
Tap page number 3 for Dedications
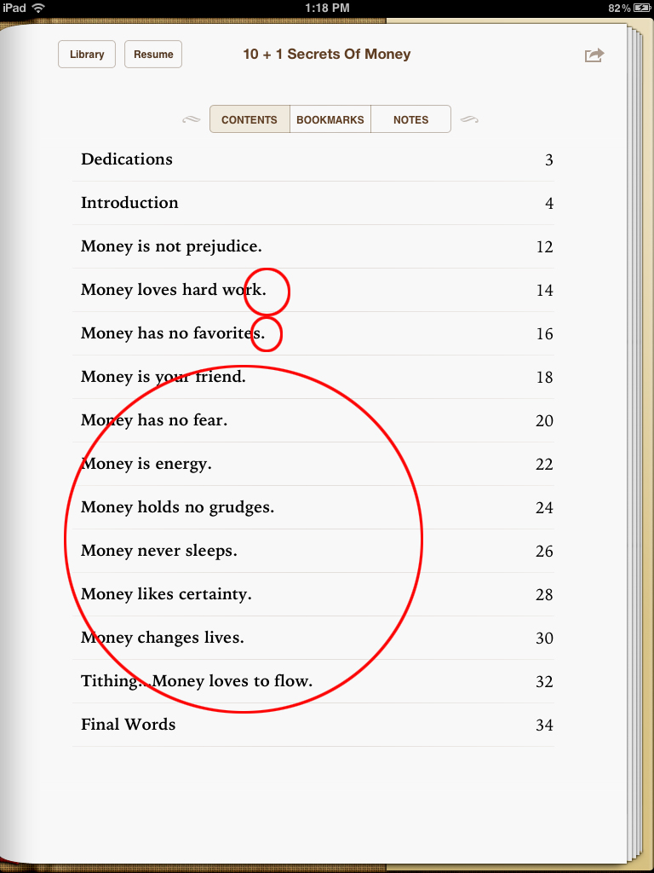(549, 160)
